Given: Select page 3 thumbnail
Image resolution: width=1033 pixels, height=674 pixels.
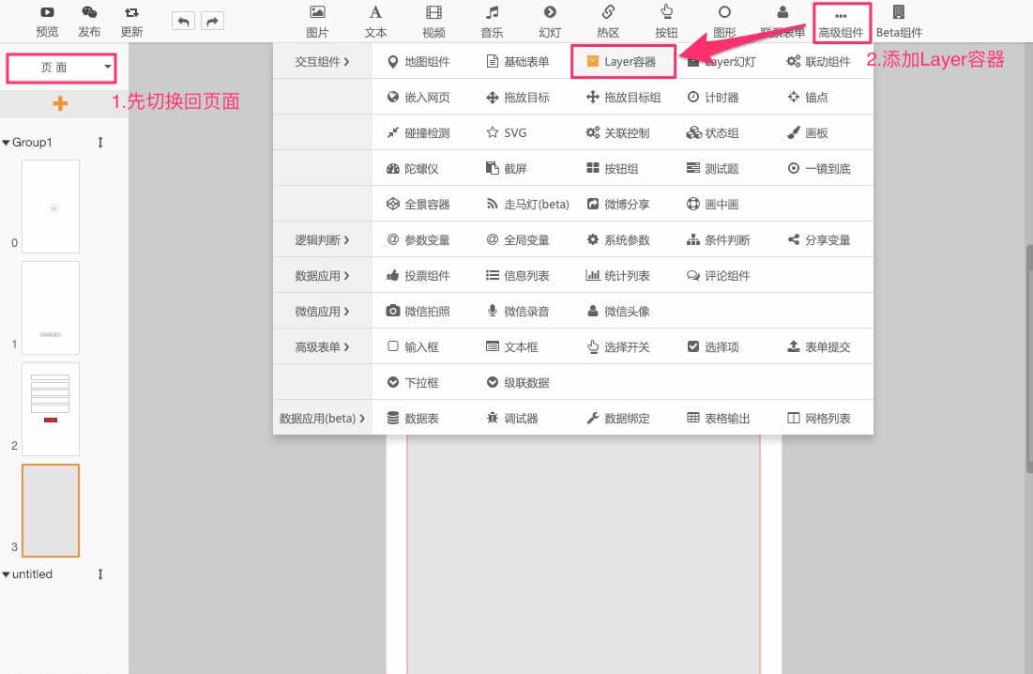Looking at the screenshot, I should 51,511.
